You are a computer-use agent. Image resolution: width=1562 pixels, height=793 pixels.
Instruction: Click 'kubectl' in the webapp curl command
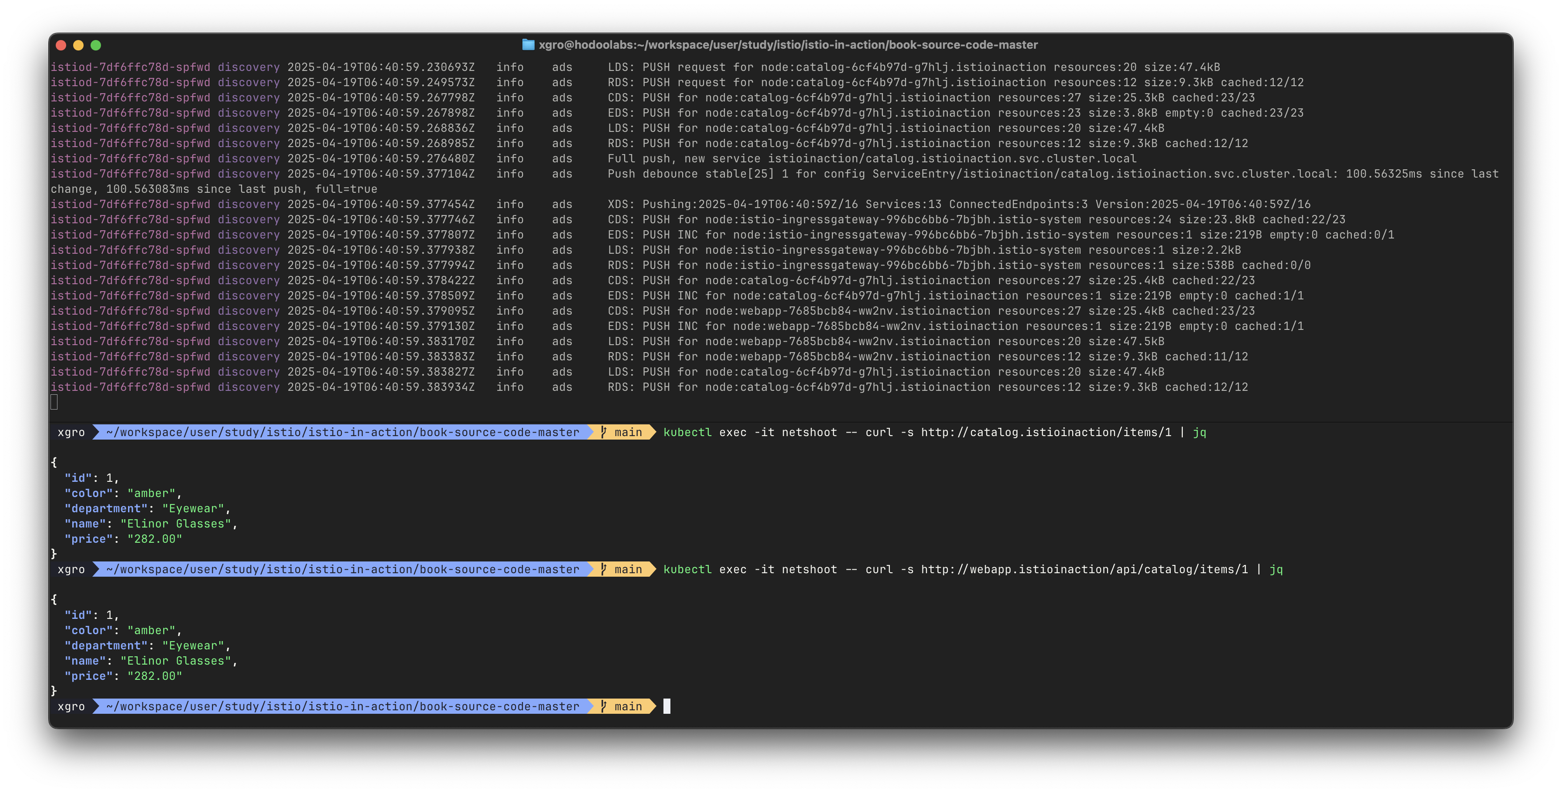pyautogui.click(x=688, y=569)
